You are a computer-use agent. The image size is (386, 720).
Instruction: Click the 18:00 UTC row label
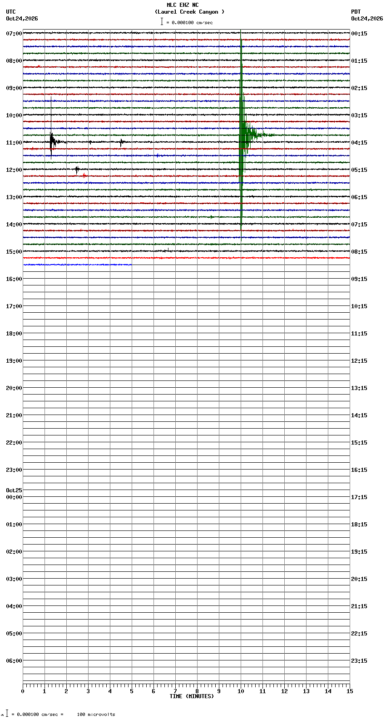[x=14, y=334]
